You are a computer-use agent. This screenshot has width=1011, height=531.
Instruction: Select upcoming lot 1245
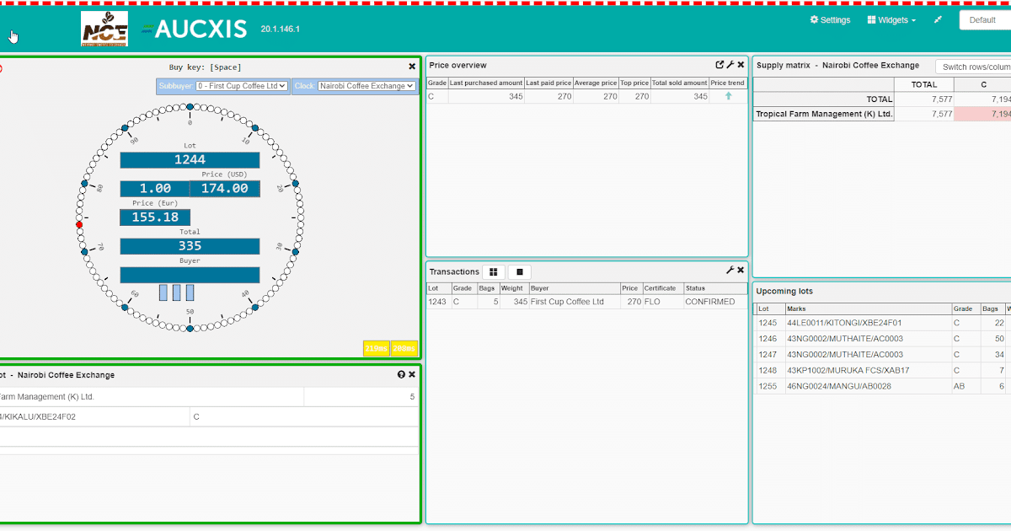pyautogui.click(x=882, y=323)
